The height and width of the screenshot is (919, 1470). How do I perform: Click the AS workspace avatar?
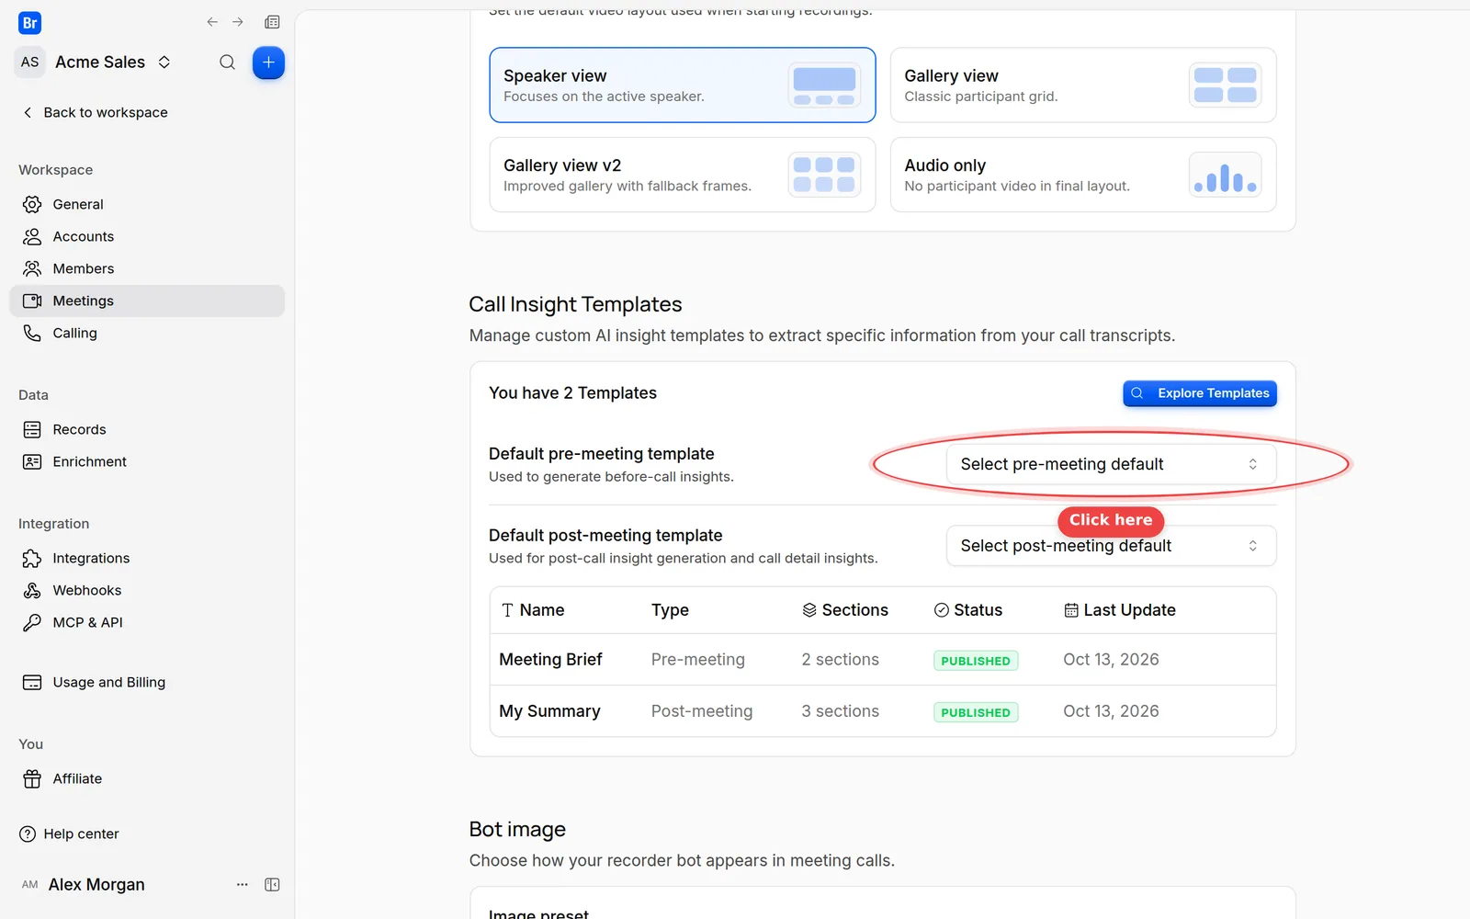click(x=30, y=62)
